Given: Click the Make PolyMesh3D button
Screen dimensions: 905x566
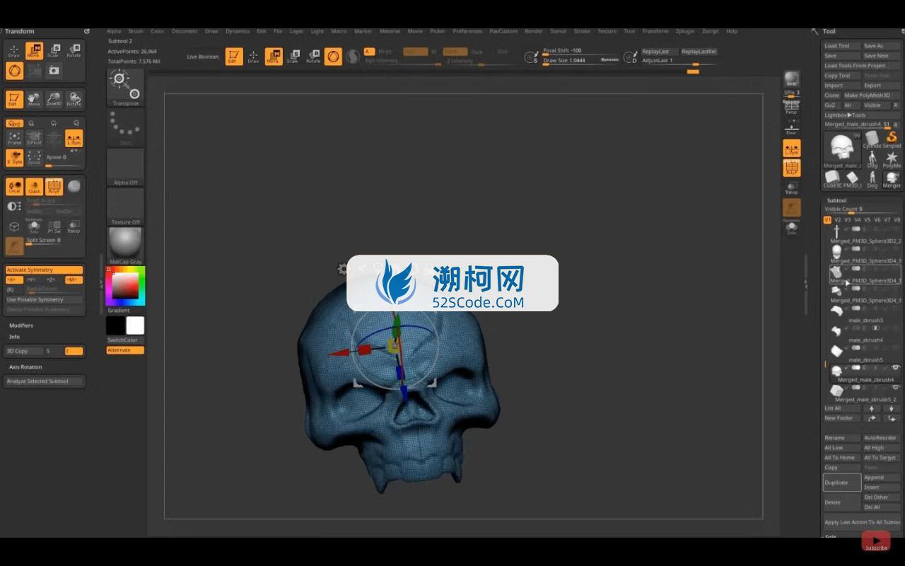Looking at the screenshot, I should coord(871,96).
